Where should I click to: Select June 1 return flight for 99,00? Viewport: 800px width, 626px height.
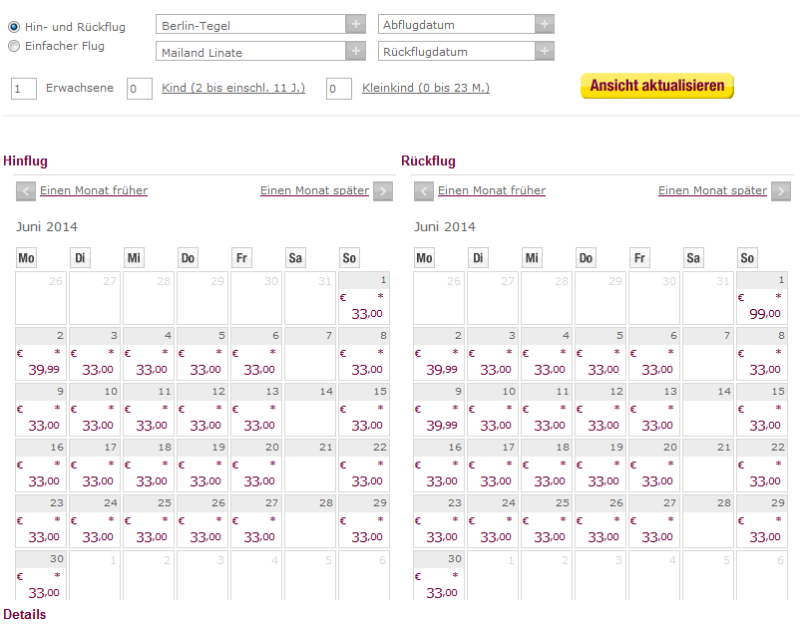(x=762, y=298)
